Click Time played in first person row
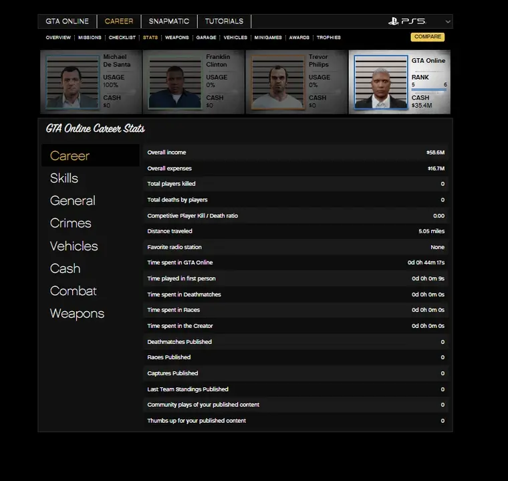 296,278
